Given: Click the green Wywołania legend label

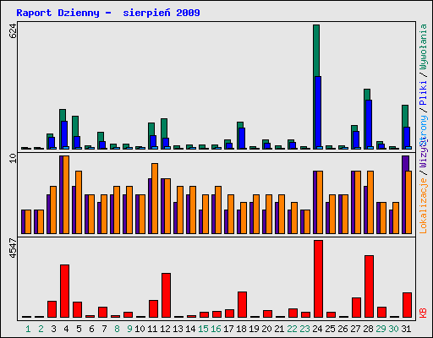Looking at the screenshot, I should click(424, 46).
